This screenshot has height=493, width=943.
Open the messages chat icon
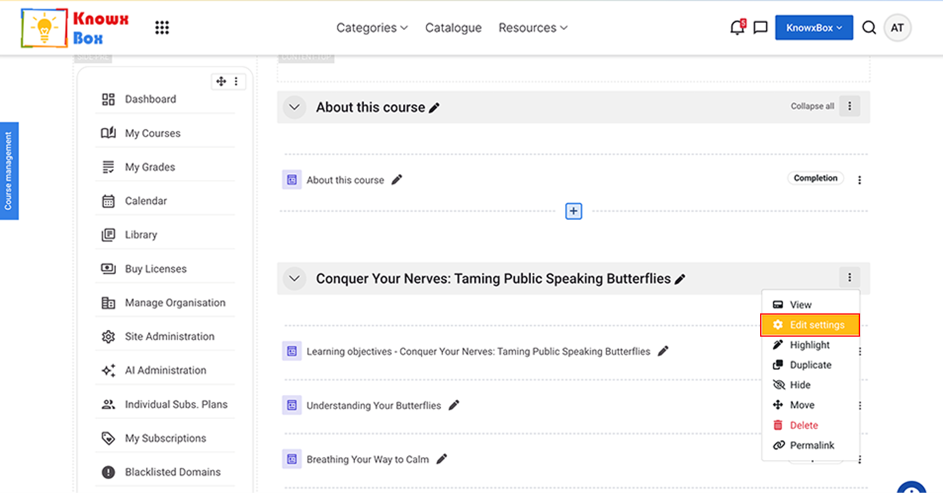[761, 28]
